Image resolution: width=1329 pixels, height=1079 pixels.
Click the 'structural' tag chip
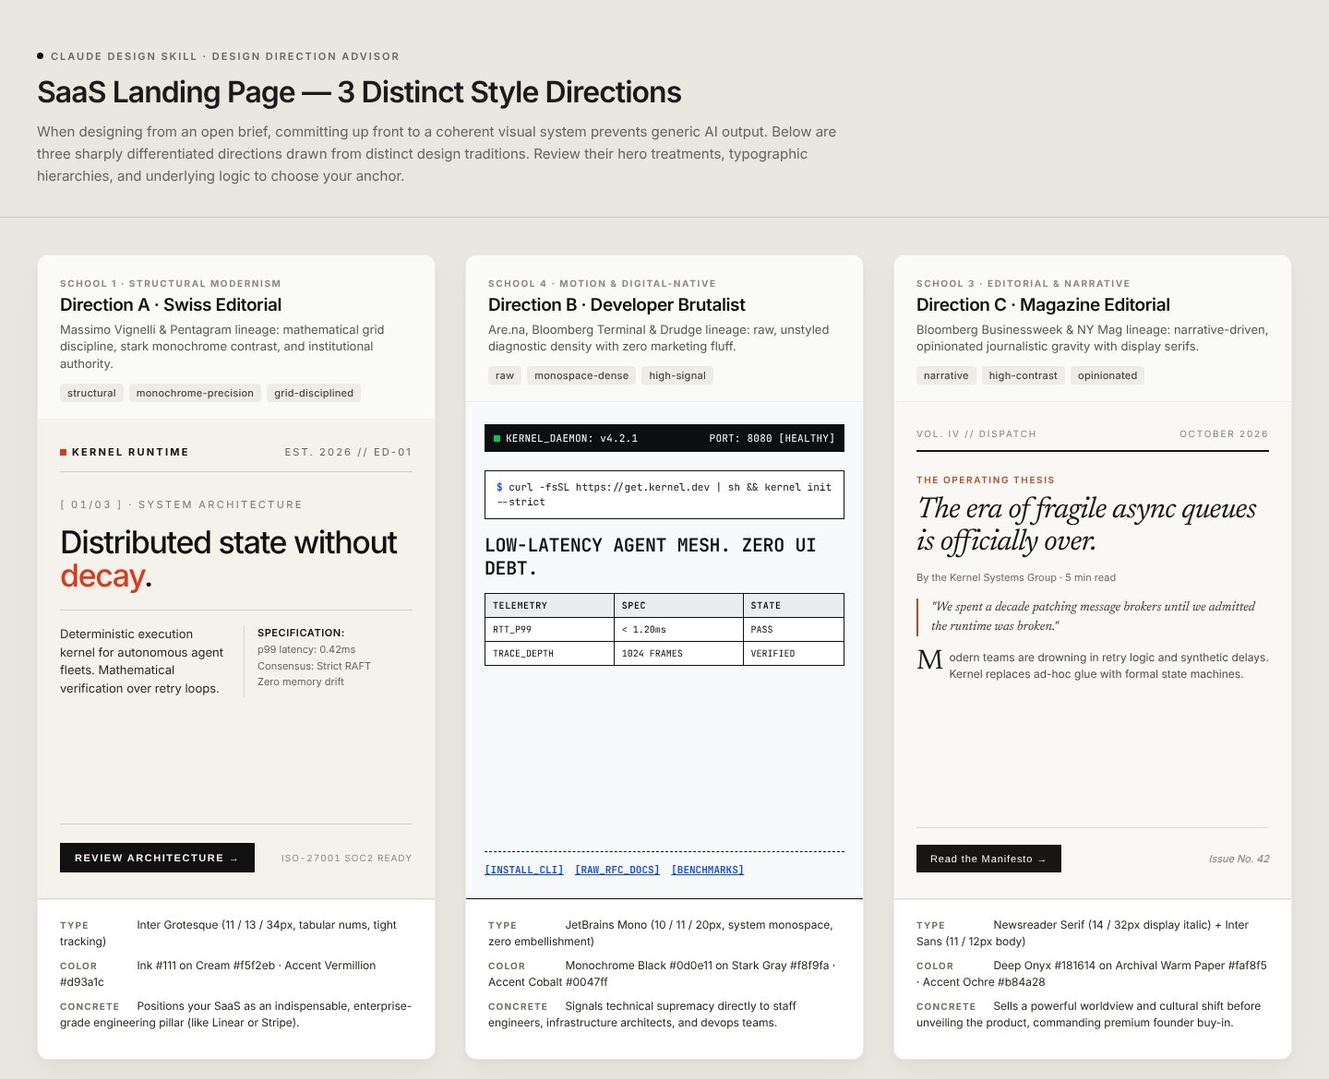[91, 393]
